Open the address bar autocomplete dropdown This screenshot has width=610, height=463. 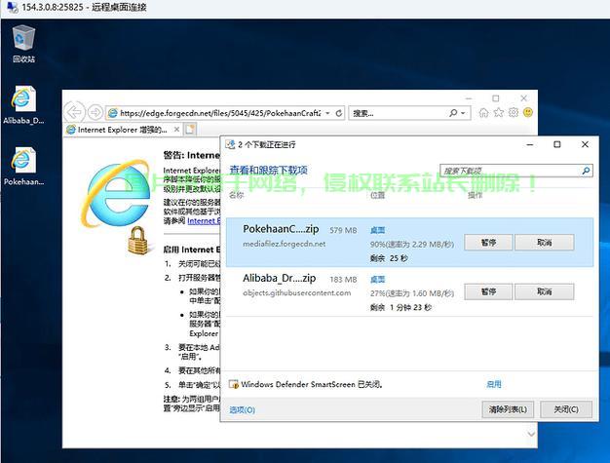[328, 113]
